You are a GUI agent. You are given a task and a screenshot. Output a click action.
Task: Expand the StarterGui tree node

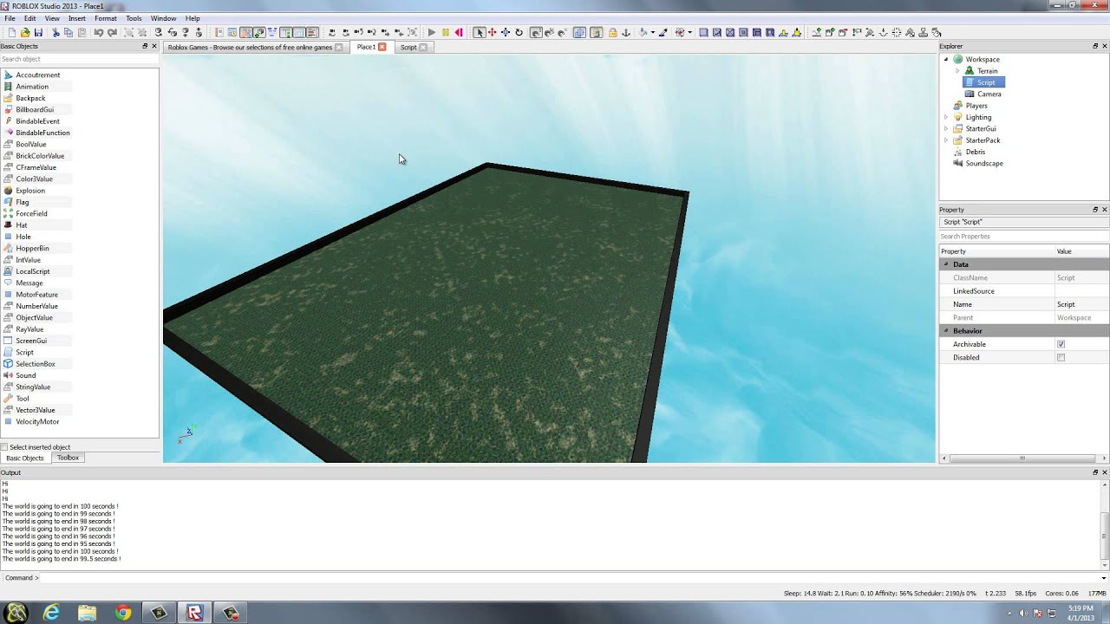pyautogui.click(x=946, y=128)
